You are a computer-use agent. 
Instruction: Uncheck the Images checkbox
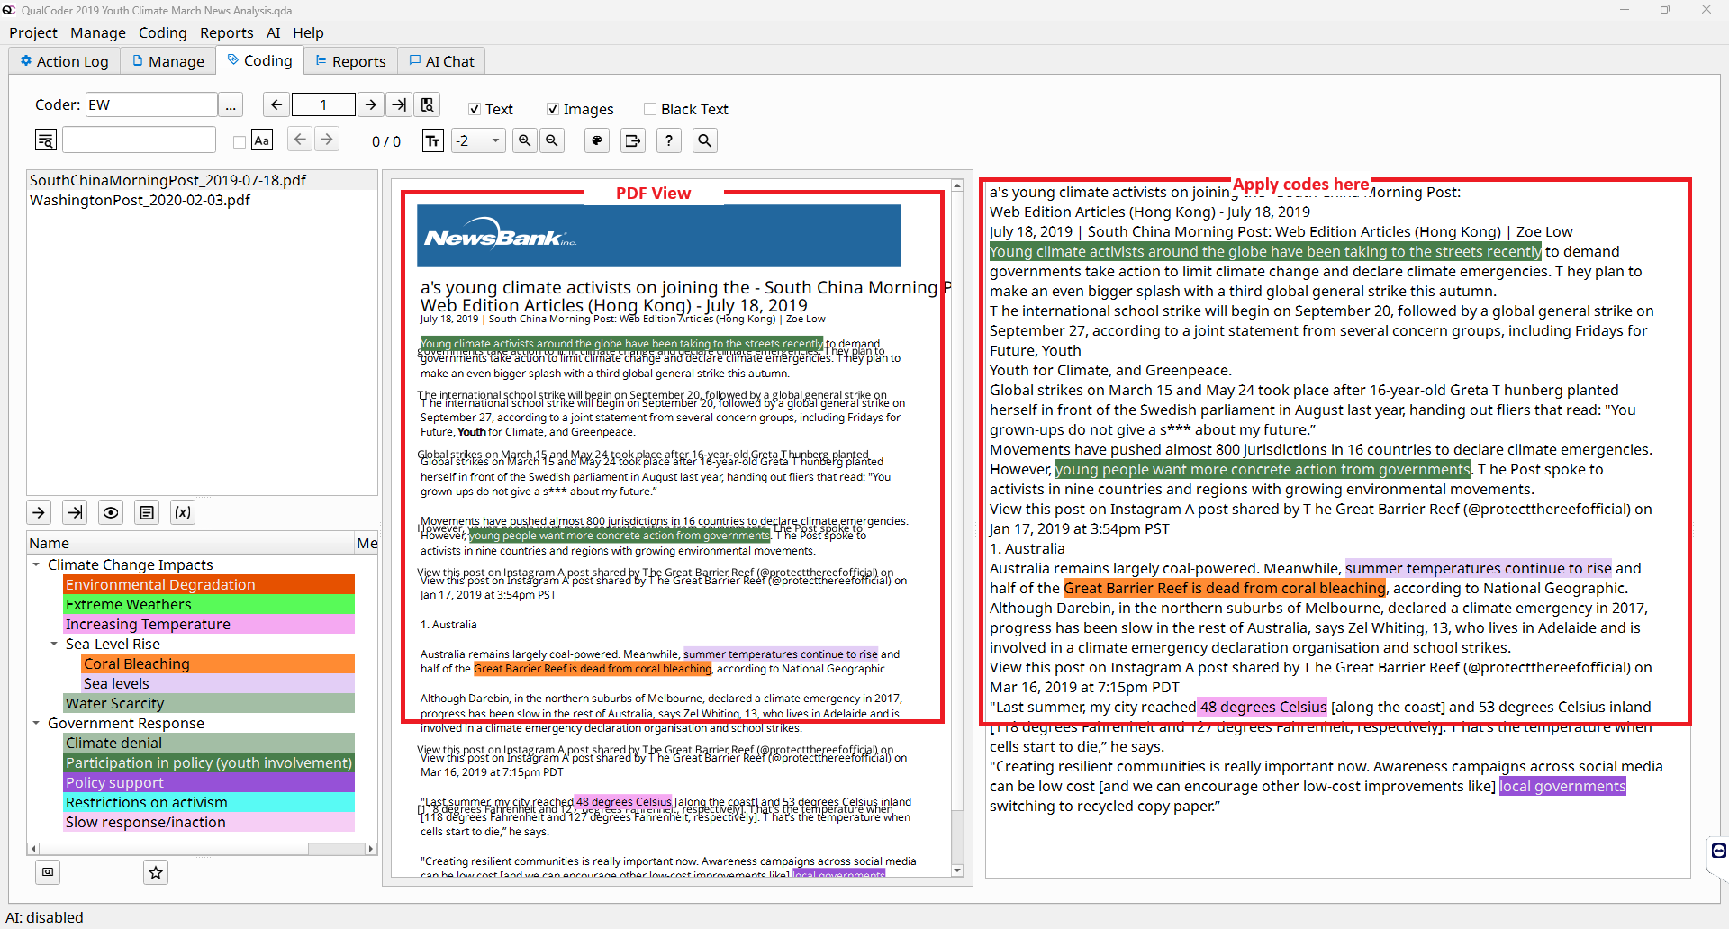click(x=553, y=109)
